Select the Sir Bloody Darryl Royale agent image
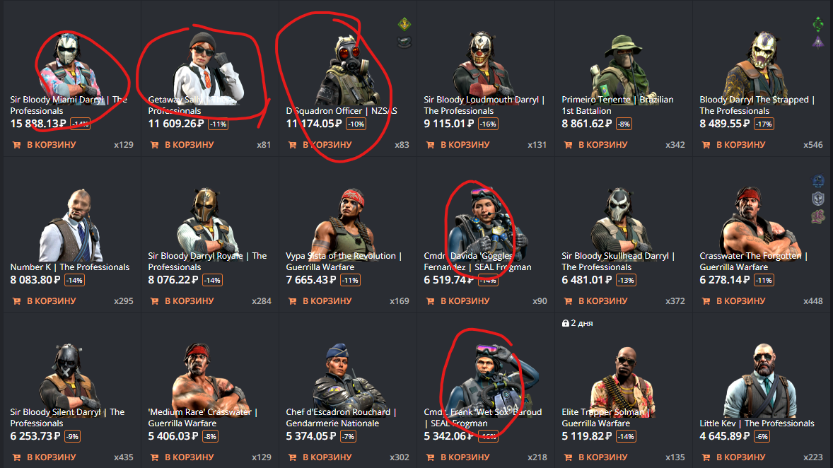The image size is (833, 468). (206, 219)
